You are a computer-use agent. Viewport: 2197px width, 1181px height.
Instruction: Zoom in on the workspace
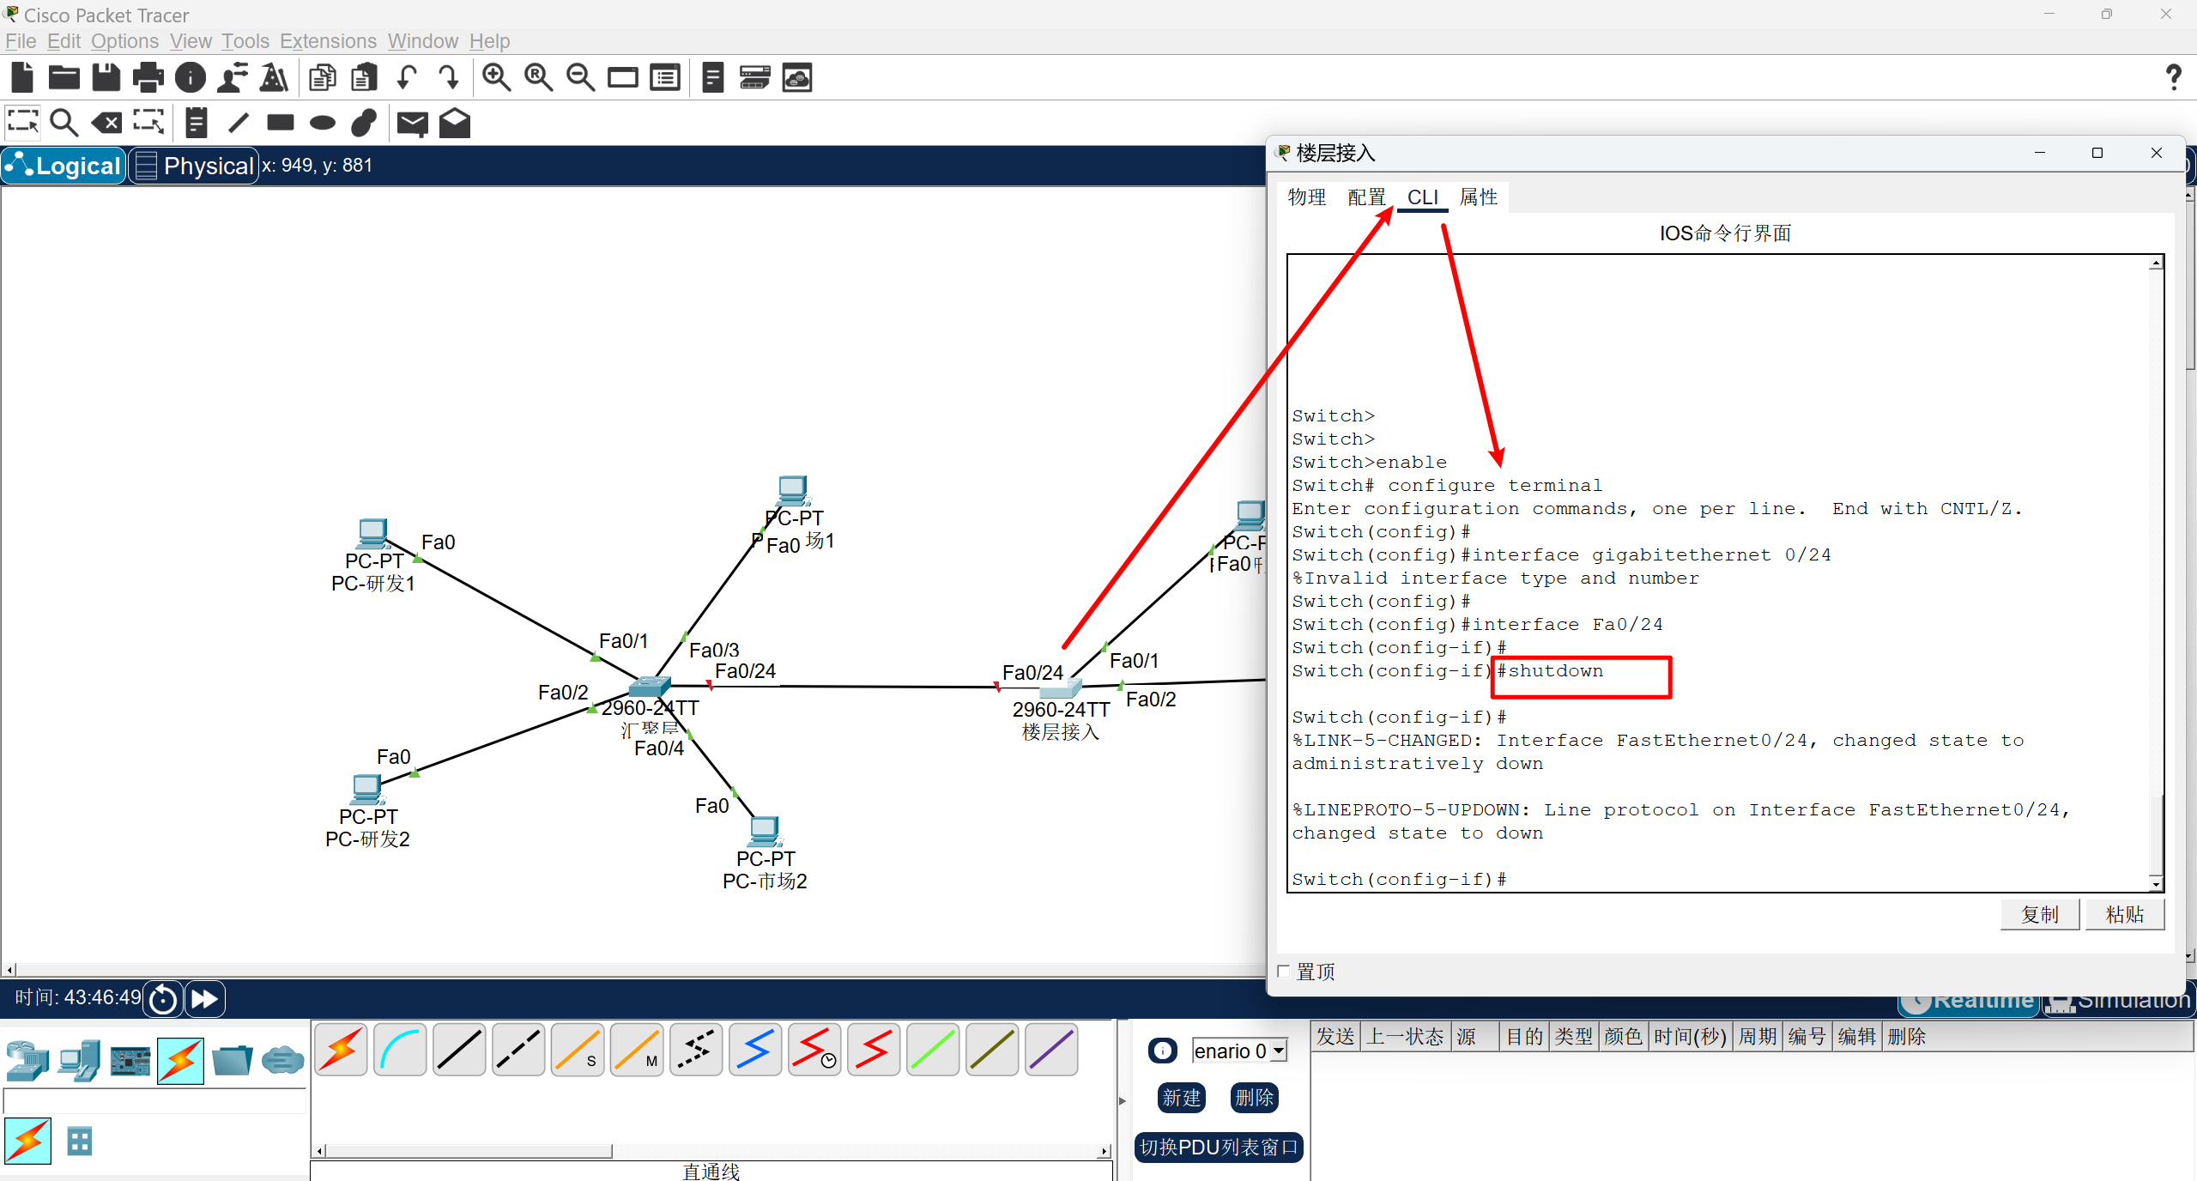[496, 78]
